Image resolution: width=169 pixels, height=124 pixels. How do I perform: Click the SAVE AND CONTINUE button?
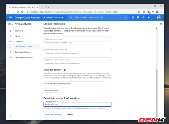(x=54, y=115)
